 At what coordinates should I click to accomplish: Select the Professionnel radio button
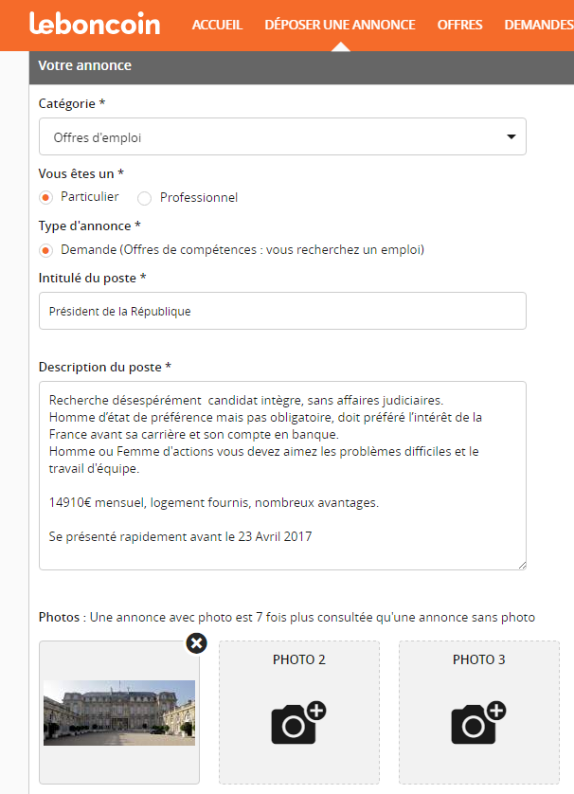145,198
